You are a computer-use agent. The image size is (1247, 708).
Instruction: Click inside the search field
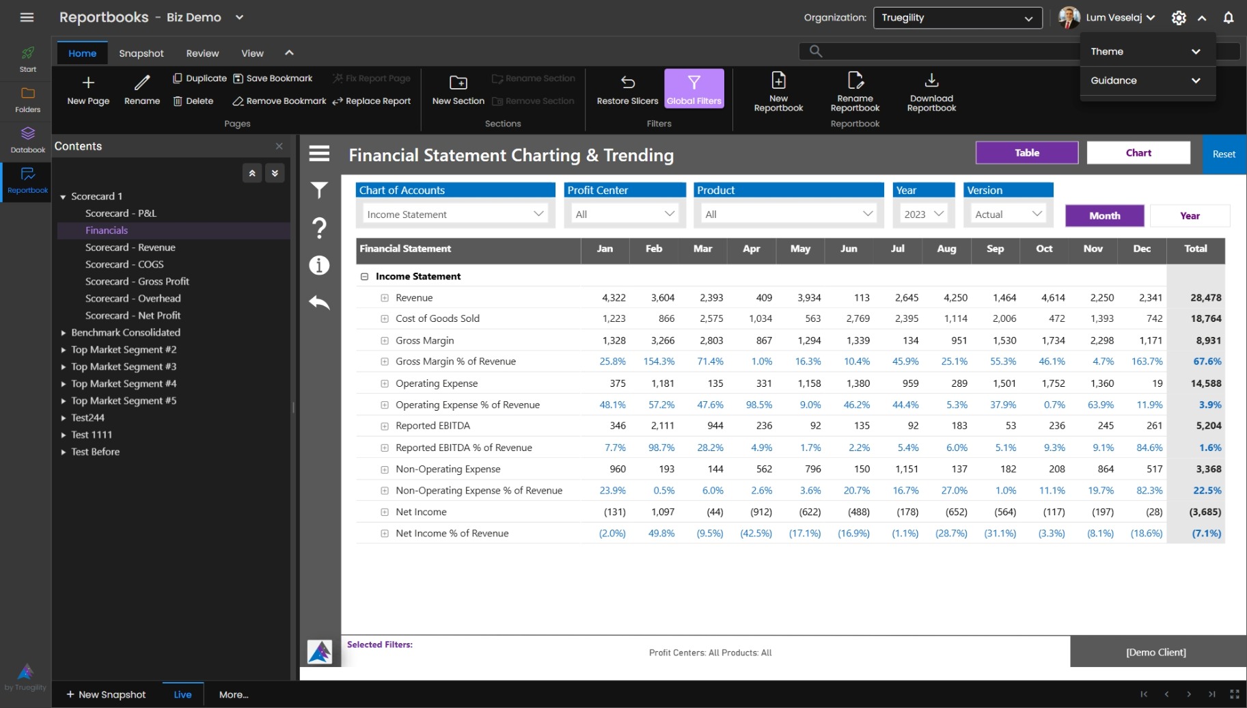957,51
